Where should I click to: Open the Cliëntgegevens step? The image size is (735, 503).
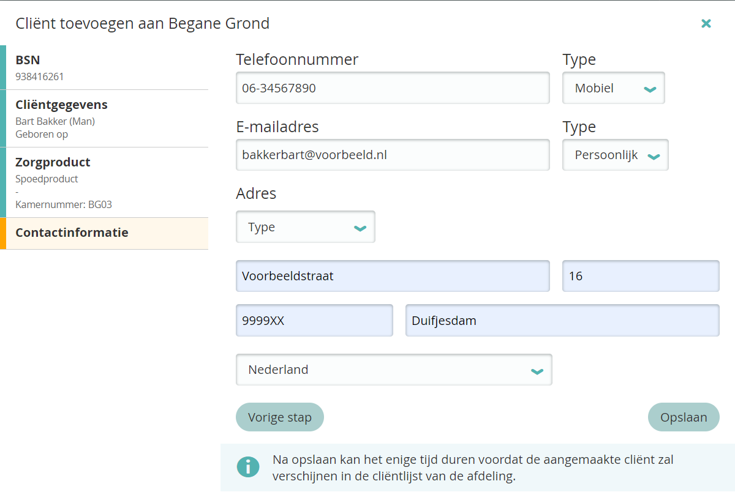click(104, 119)
